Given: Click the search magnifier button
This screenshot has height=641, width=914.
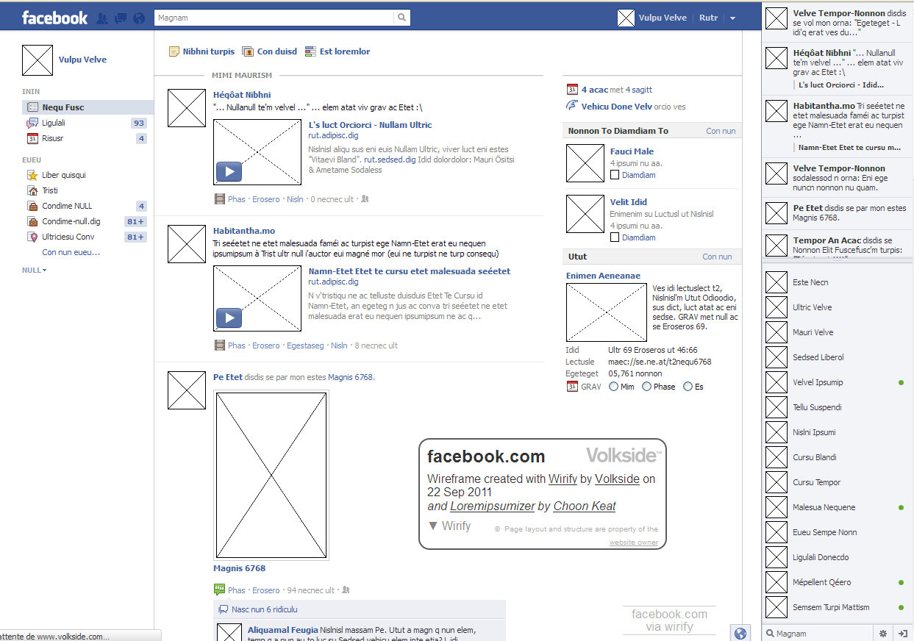Looking at the screenshot, I should [401, 18].
